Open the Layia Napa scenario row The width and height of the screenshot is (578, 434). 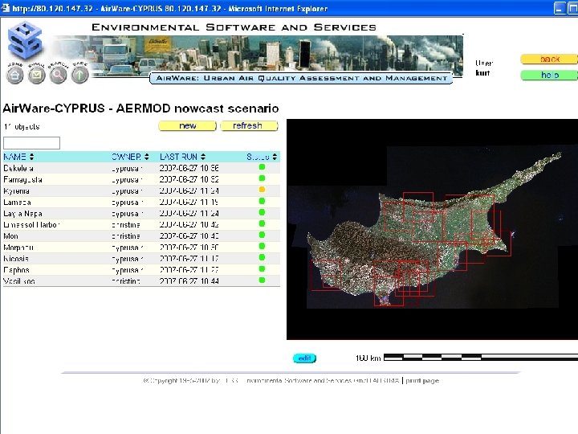pos(141,213)
